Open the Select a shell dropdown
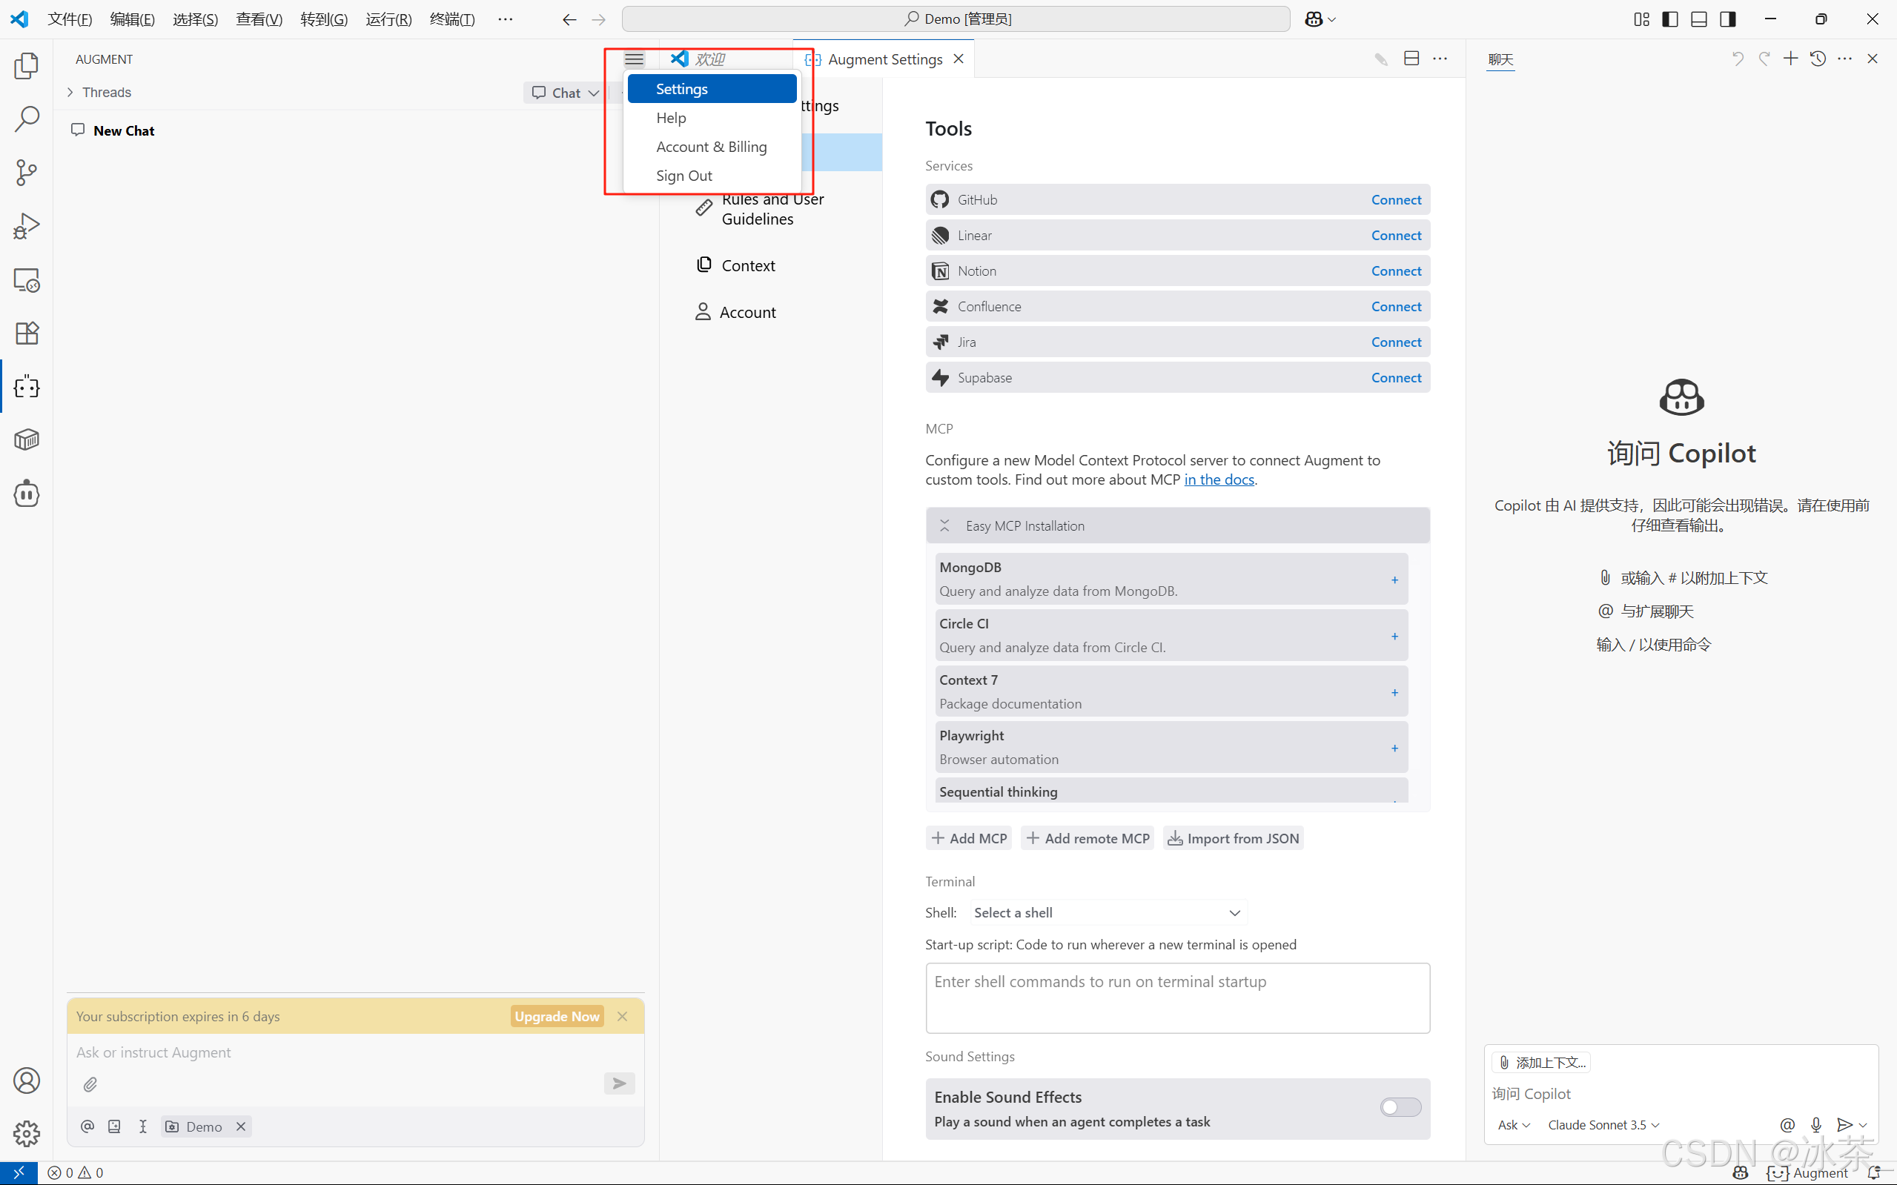Screen dimensions: 1897x1185 1106,912
